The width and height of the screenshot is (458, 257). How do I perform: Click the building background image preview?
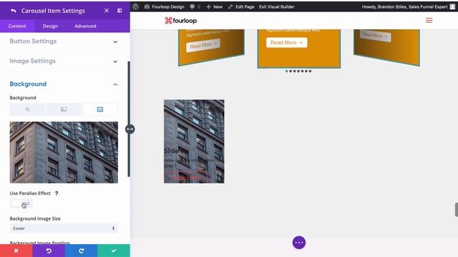pyautogui.click(x=64, y=152)
